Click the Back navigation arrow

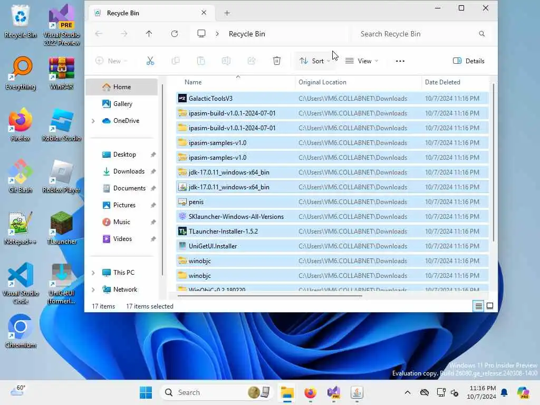99,34
